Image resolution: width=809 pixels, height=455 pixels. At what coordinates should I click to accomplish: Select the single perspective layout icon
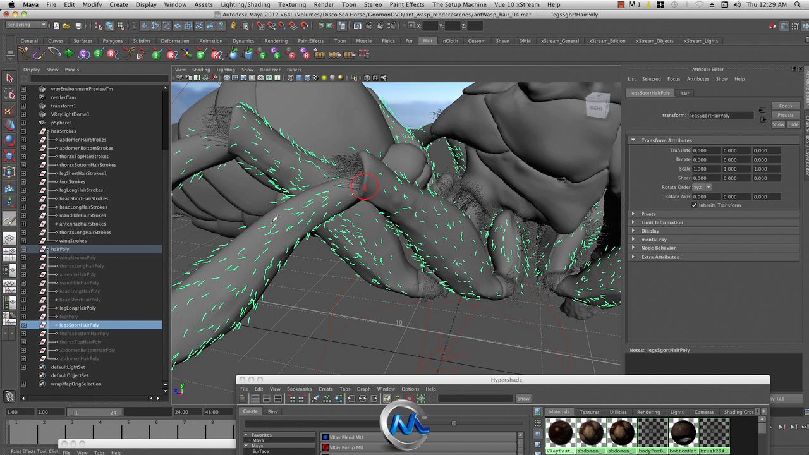(x=9, y=240)
